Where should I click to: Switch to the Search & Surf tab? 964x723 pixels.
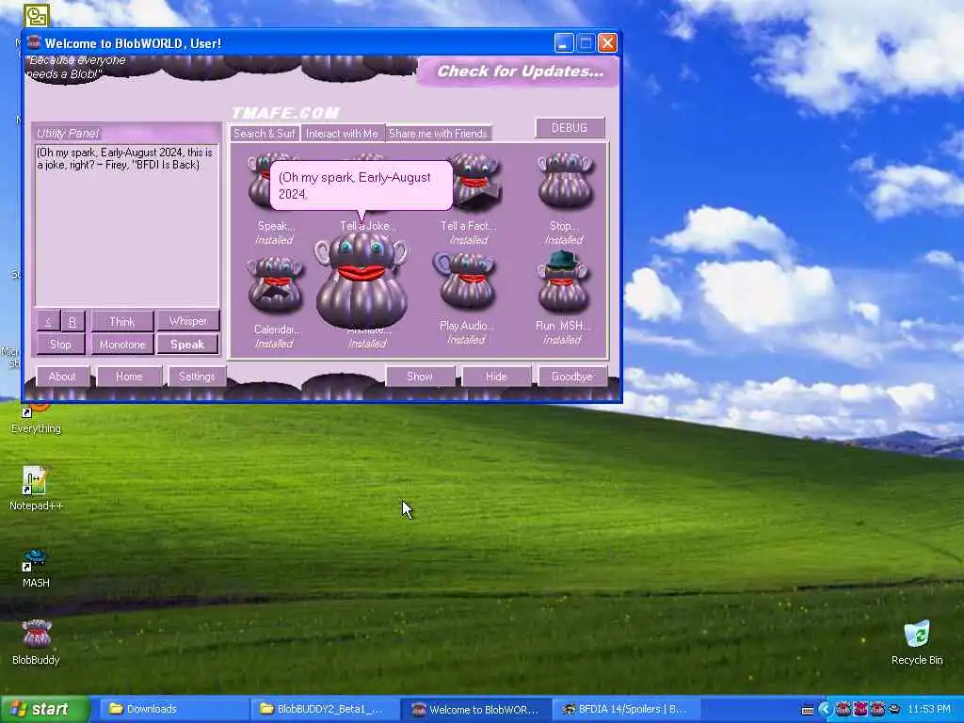pyautogui.click(x=265, y=134)
